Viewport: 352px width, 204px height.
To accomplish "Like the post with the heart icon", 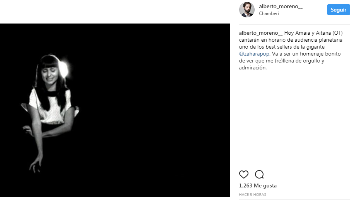I will [244, 174].
